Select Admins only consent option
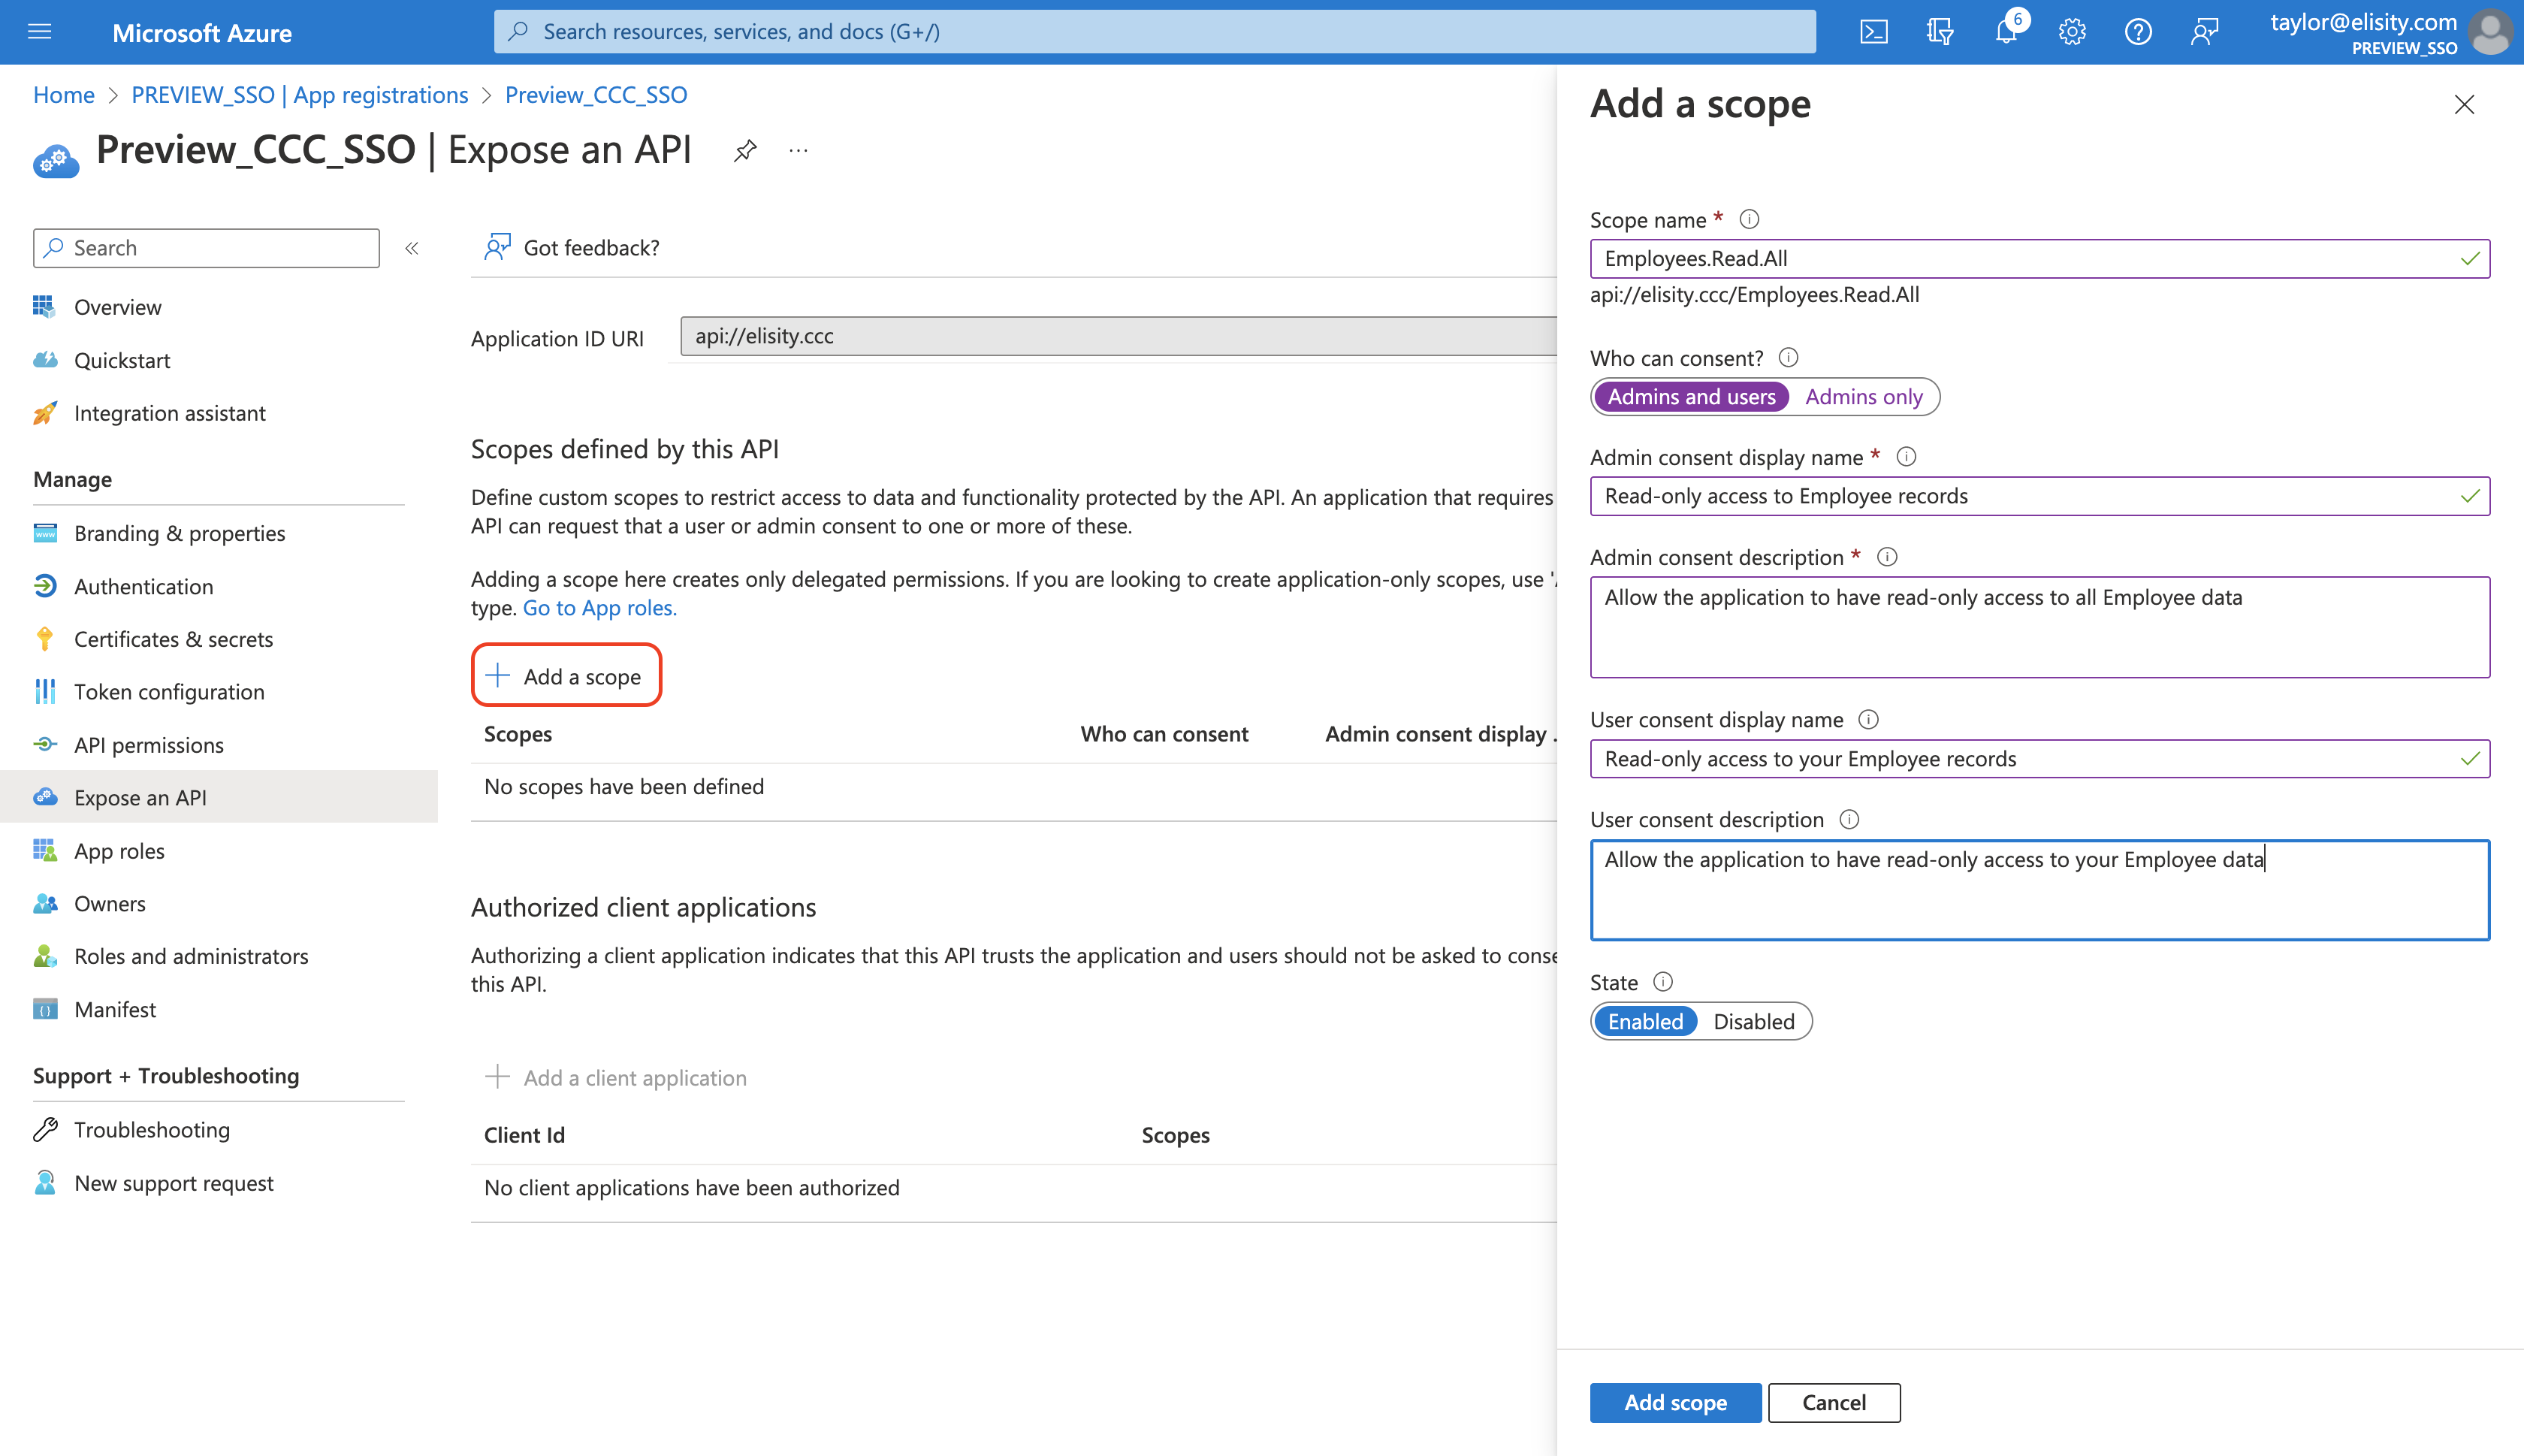The width and height of the screenshot is (2524, 1456). click(1863, 397)
